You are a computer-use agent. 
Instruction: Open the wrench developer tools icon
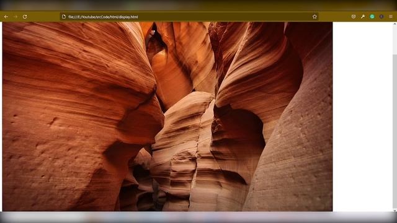363,17
